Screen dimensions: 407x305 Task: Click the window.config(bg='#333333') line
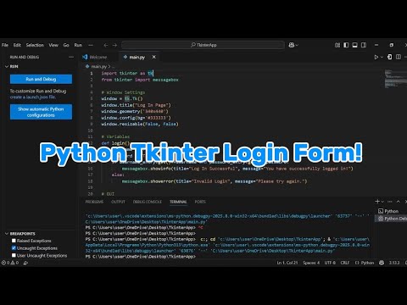coord(136,118)
